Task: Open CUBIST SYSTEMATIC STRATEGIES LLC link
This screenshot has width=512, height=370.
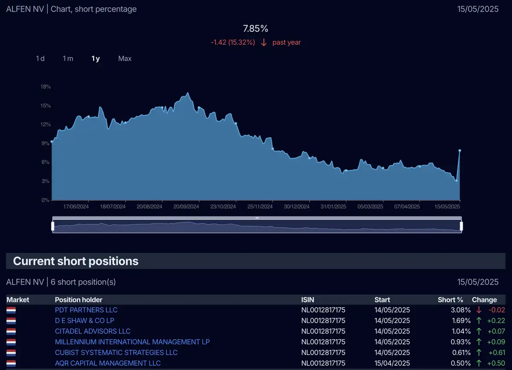Action: pos(116,352)
